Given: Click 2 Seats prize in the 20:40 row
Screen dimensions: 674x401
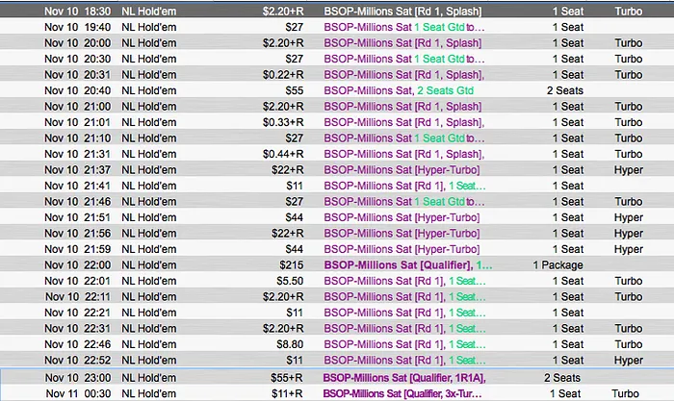Looking at the screenshot, I should [565, 90].
